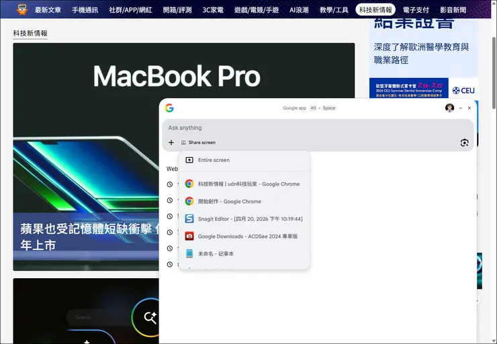Image resolution: width=497 pixels, height=344 pixels.
Task: Open the 遊戲/電競/手遊 nav tab
Action: (257, 10)
